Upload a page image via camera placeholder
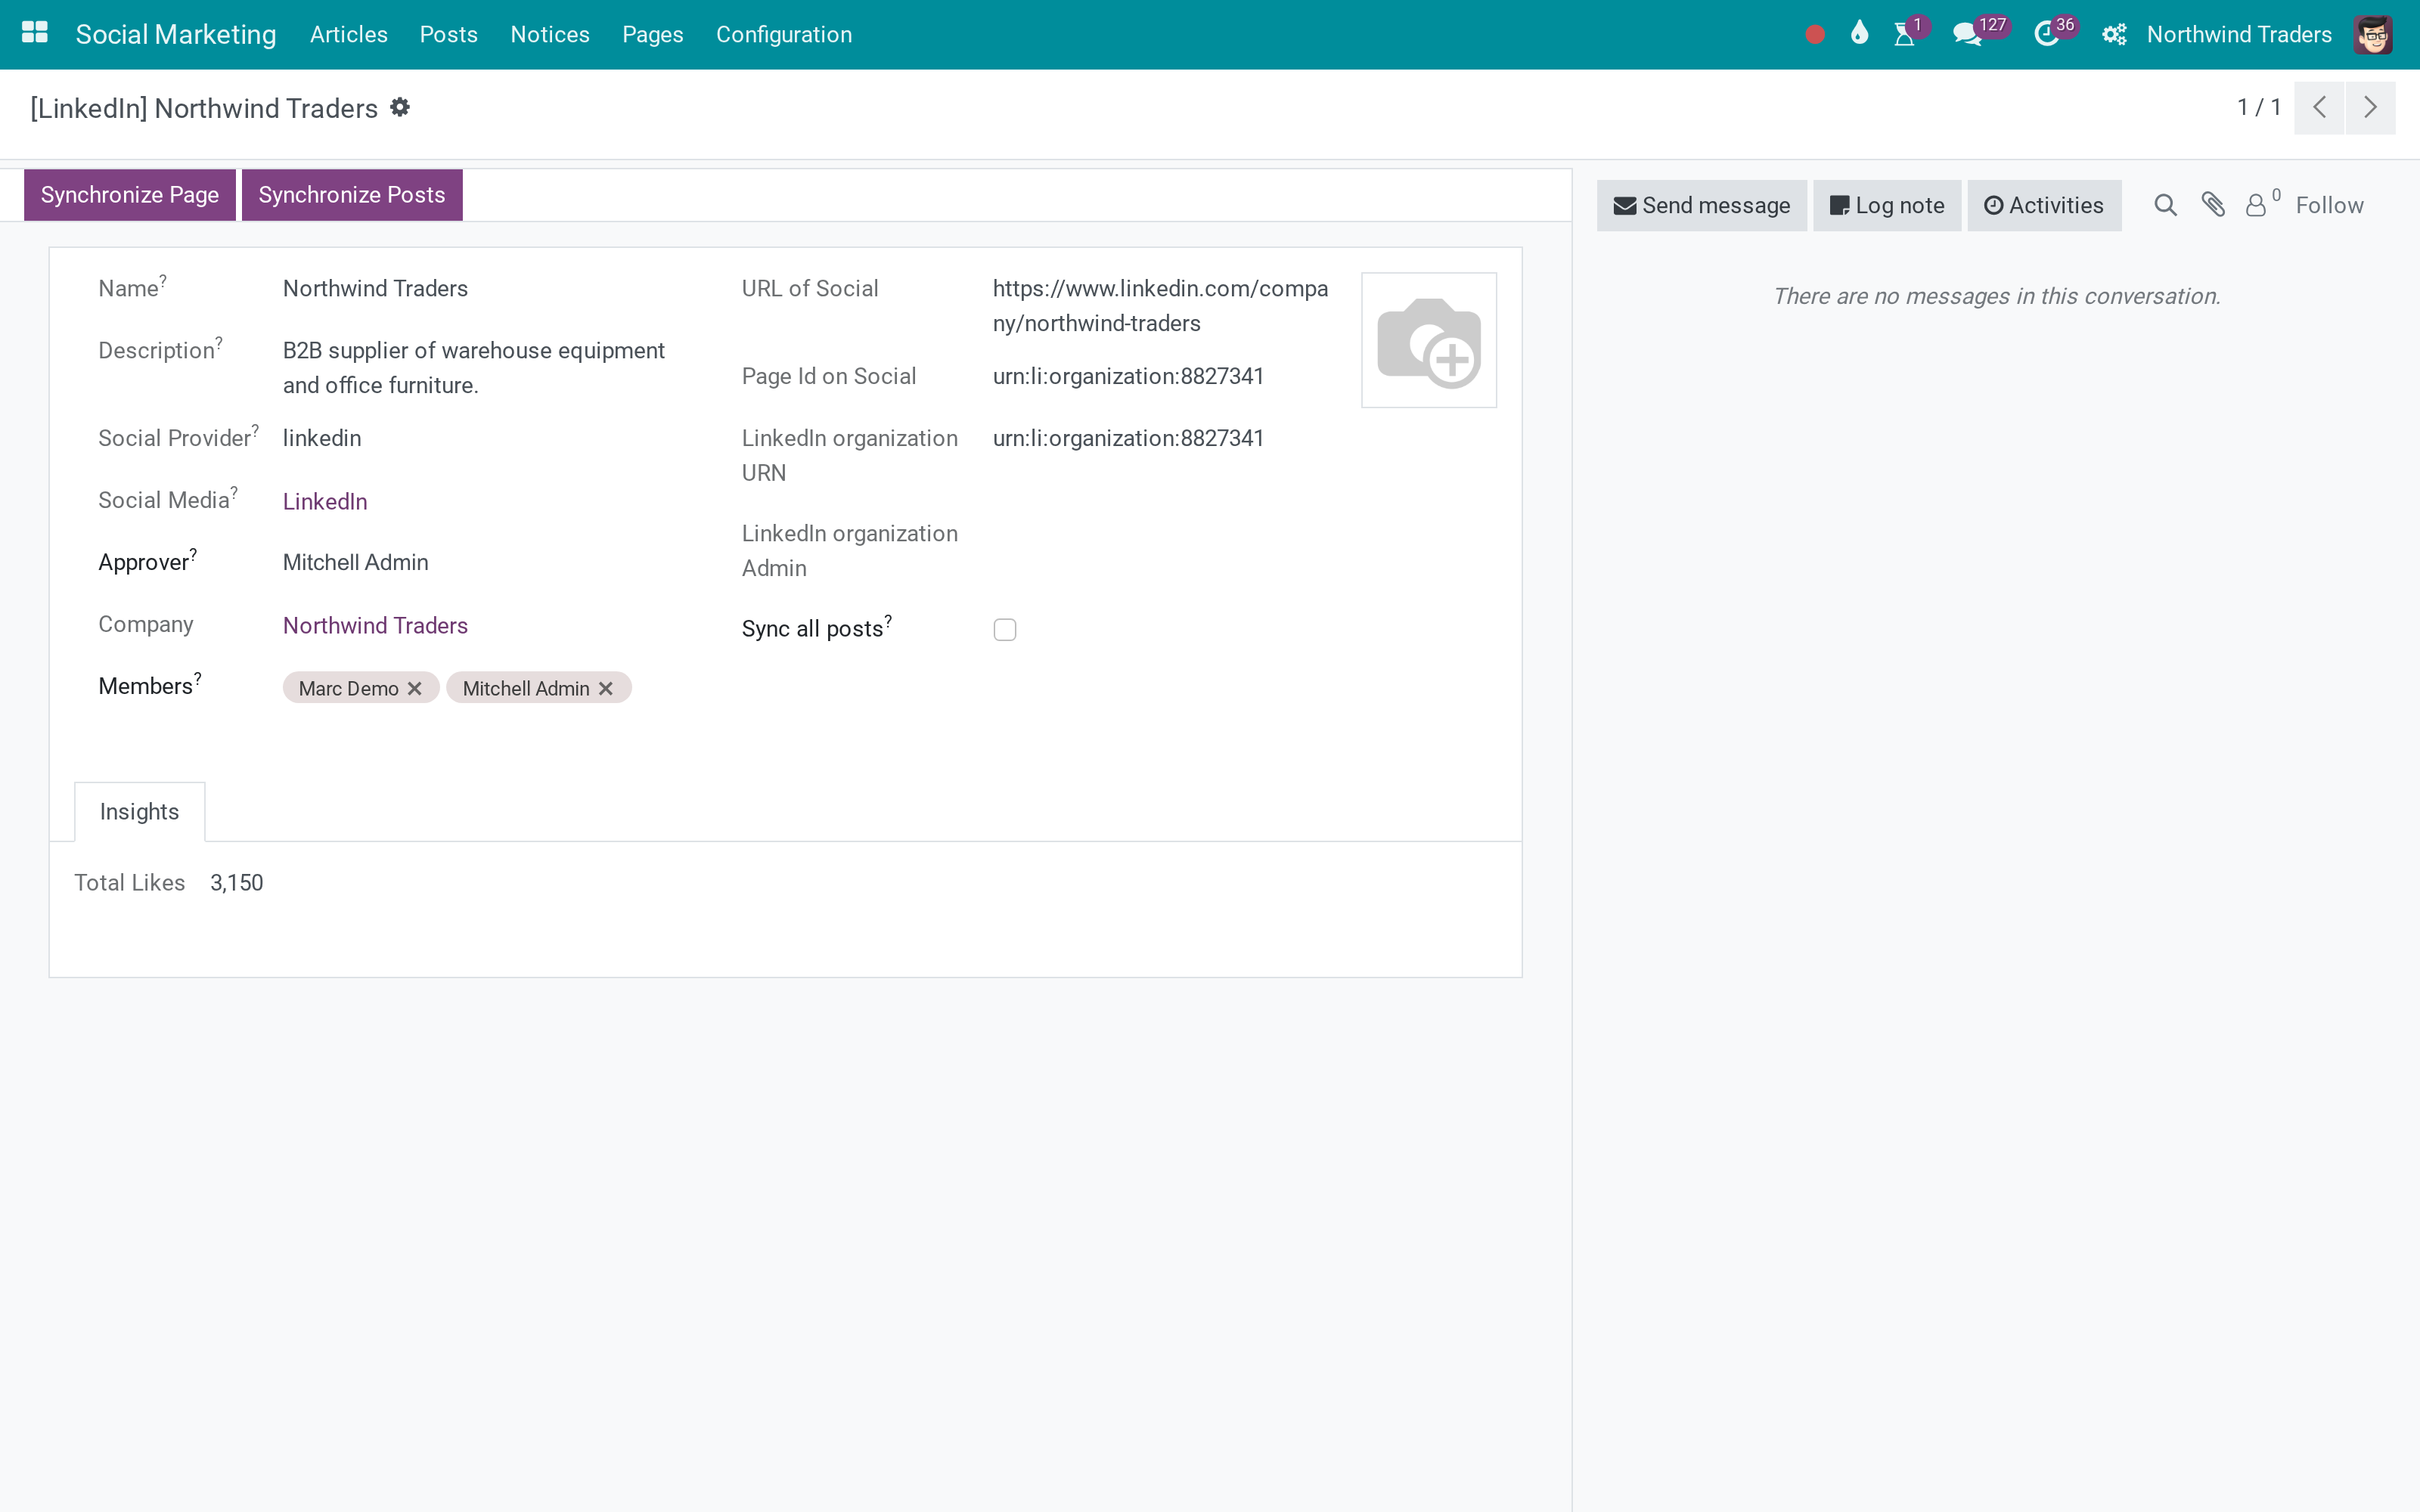Image resolution: width=2420 pixels, height=1512 pixels. pyautogui.click(x=1429, y=340)
